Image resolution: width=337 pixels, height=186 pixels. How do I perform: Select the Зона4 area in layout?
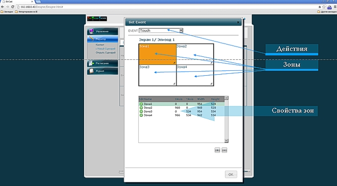point(195,75)
